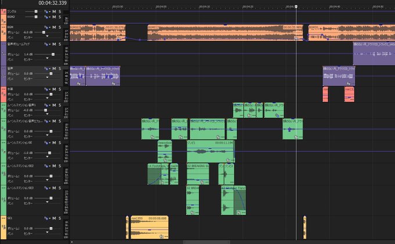Image resolution: width=395 pixels, height=244 pixels.
Task: Click the 音声ボリュームアップ volume slider handle
Action: [x=53, y=54]
